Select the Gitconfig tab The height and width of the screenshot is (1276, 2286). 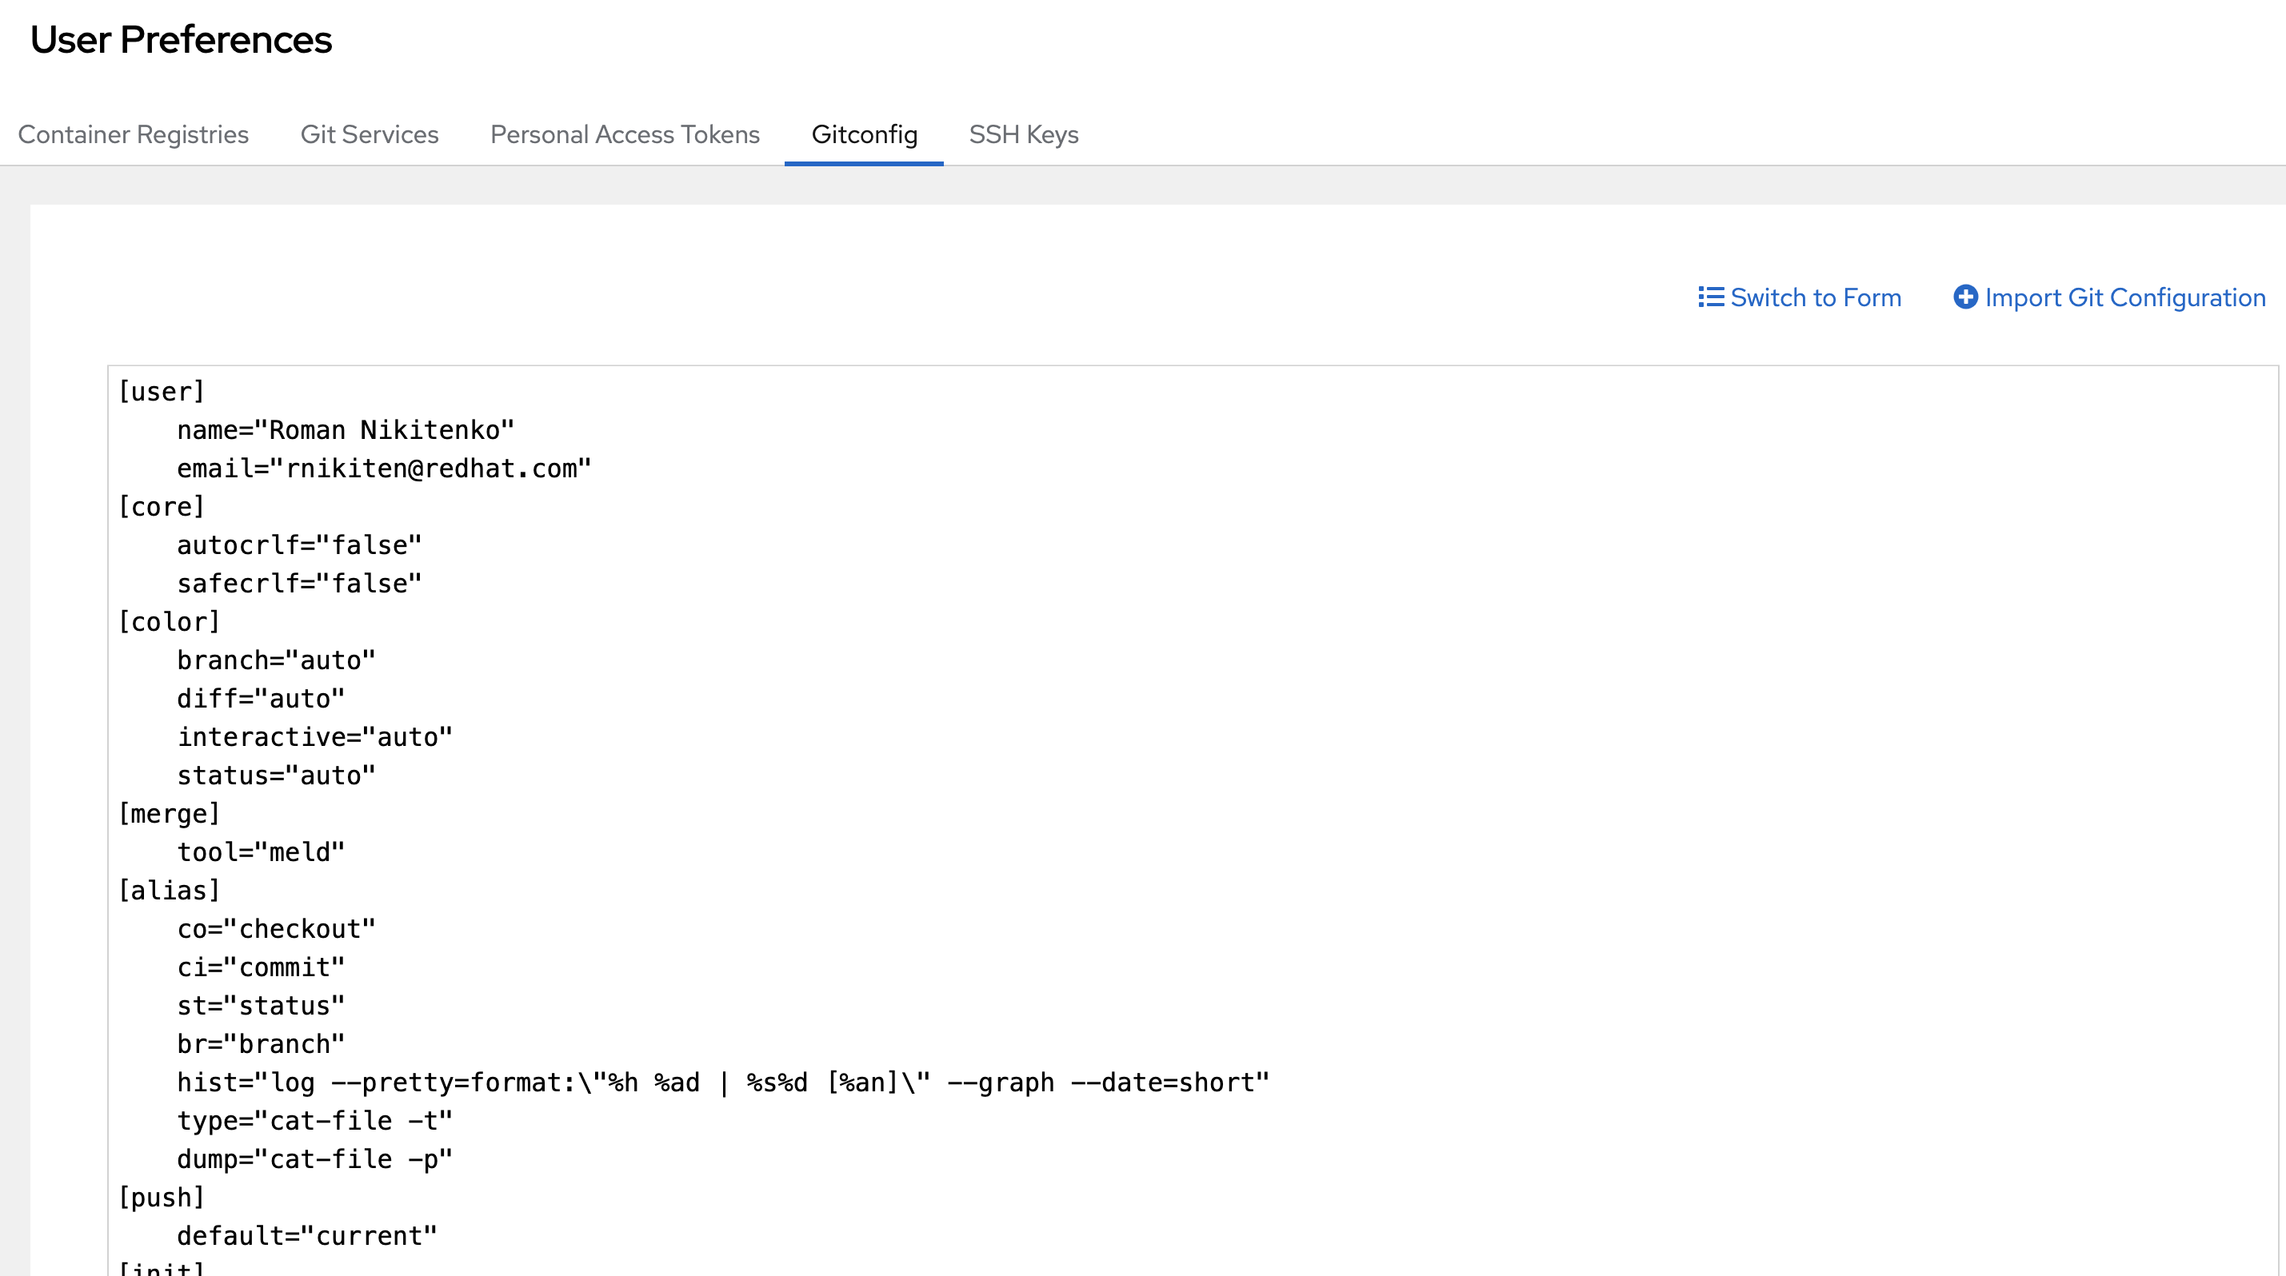[864, 135]
